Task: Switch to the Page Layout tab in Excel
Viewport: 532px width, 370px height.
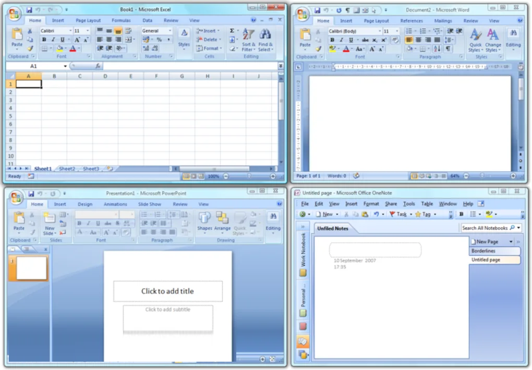Action: tap(88, 20)
